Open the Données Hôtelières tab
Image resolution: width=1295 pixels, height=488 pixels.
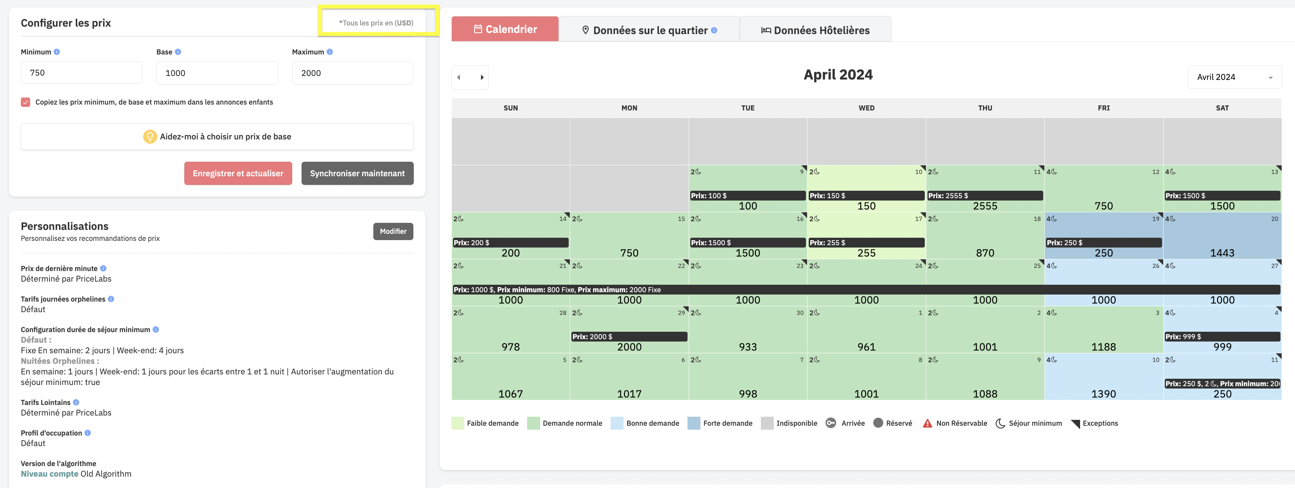click(x=815, y=30)
